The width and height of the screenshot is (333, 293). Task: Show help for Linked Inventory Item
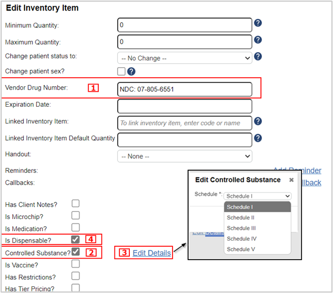click(x=258, y=121)
